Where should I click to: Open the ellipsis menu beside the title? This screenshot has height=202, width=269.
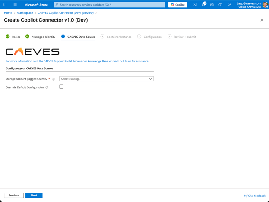(x=95, y=20)
